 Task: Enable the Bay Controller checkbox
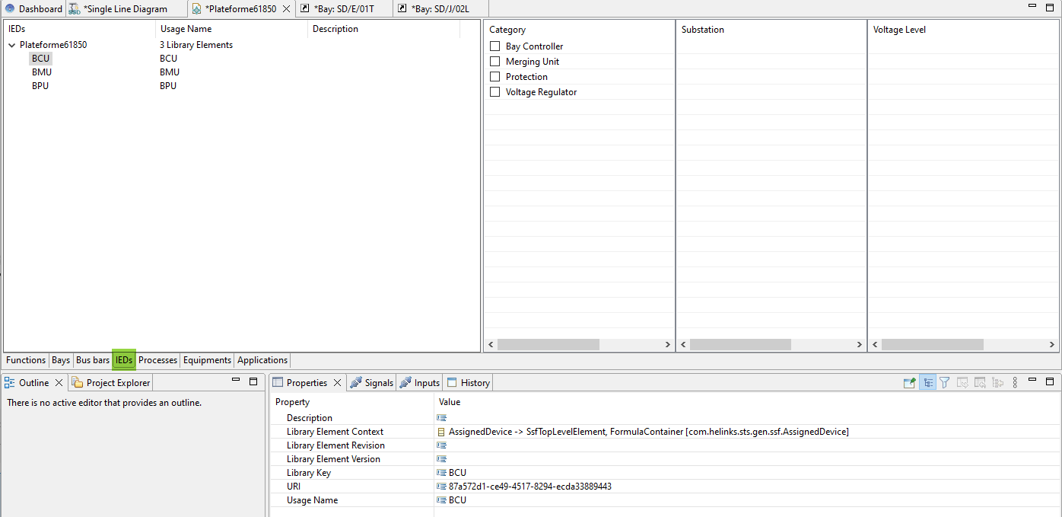(495, 46)
